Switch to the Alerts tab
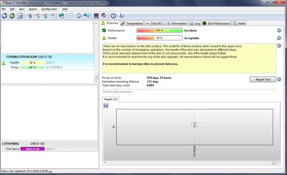The height and width of the screenshot is (175, 287). [239, 23]
